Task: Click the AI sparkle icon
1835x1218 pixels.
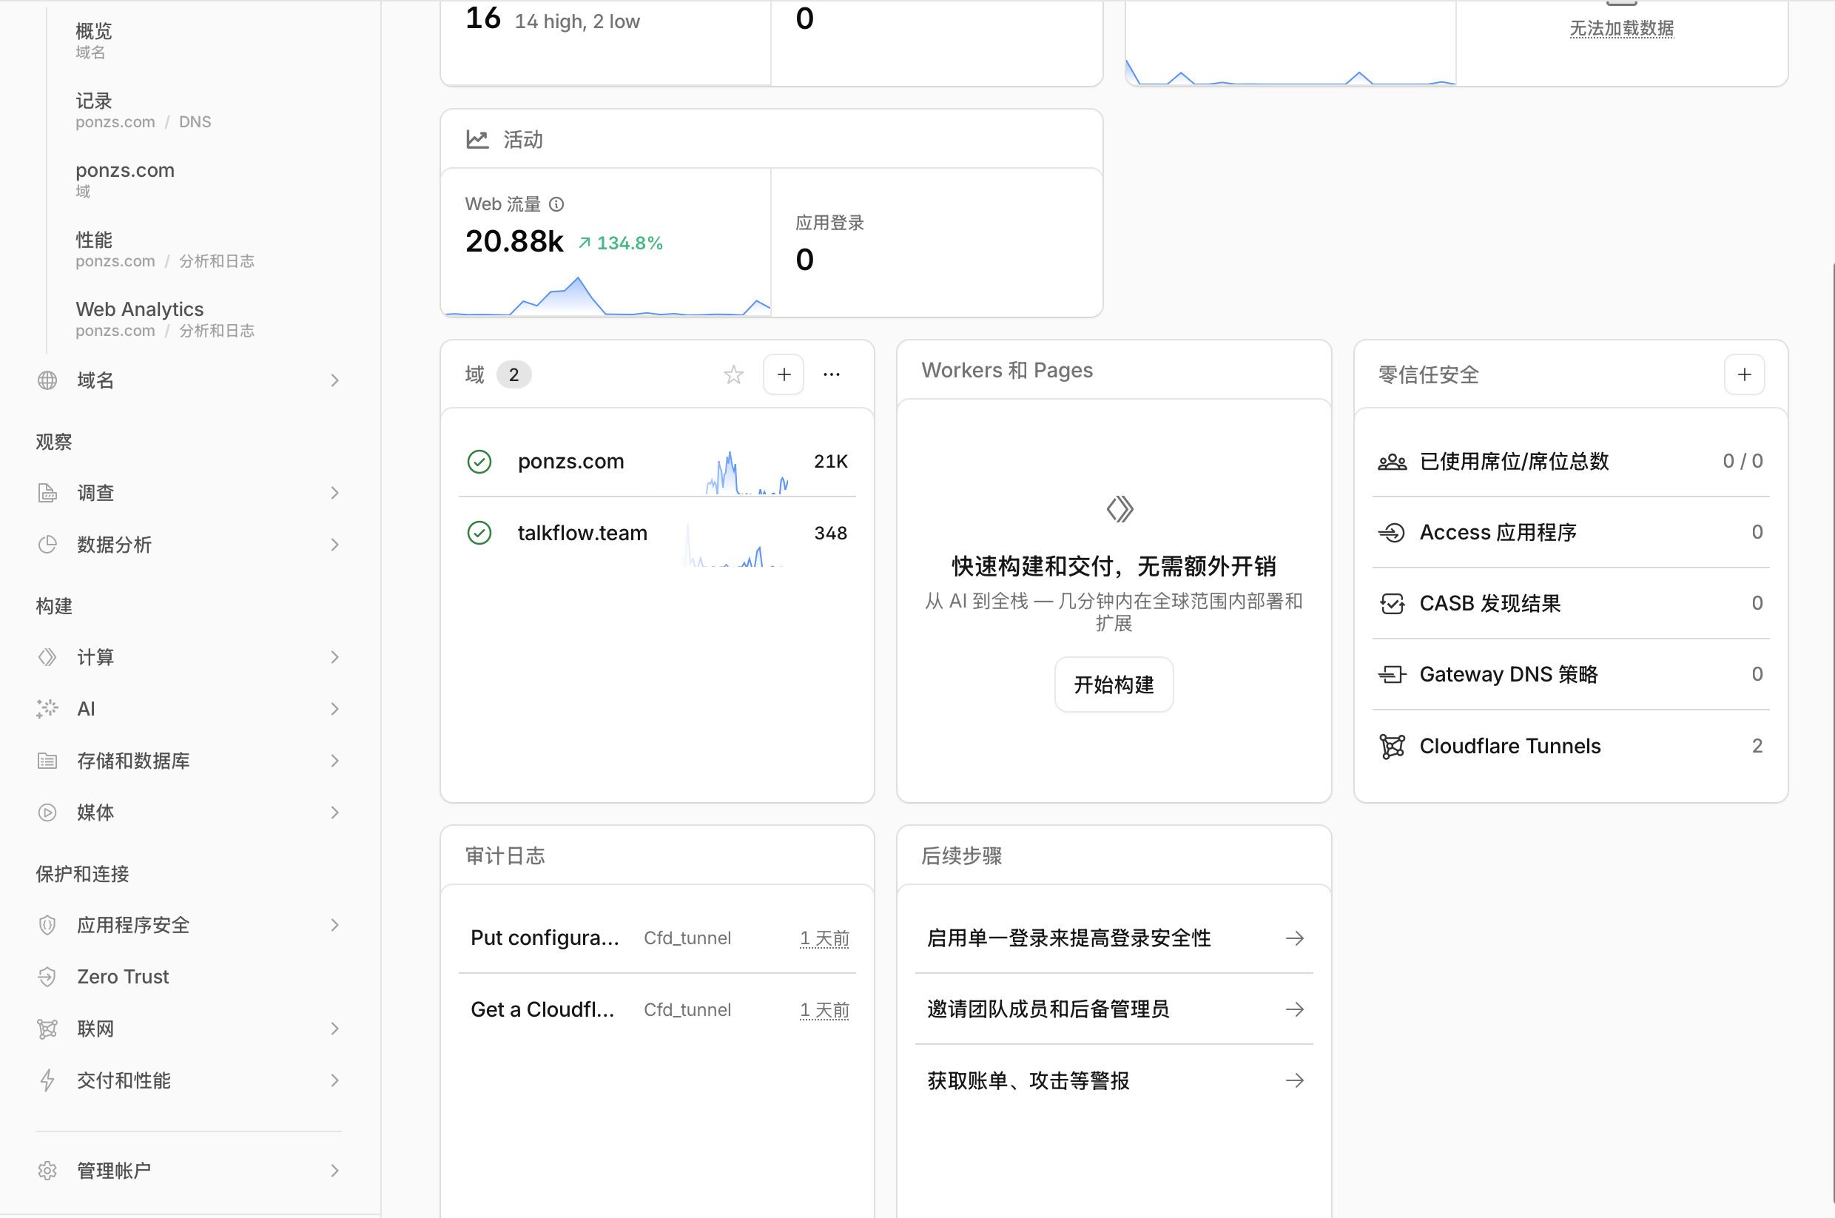Action: click(47, 708)
